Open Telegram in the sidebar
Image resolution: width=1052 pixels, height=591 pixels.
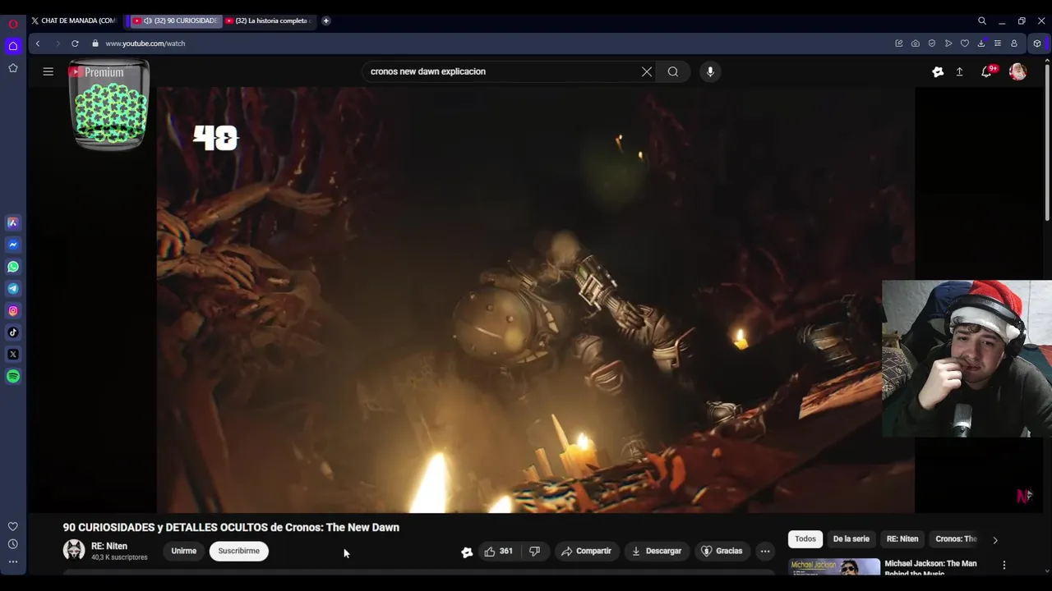click(x=13, y=289)
